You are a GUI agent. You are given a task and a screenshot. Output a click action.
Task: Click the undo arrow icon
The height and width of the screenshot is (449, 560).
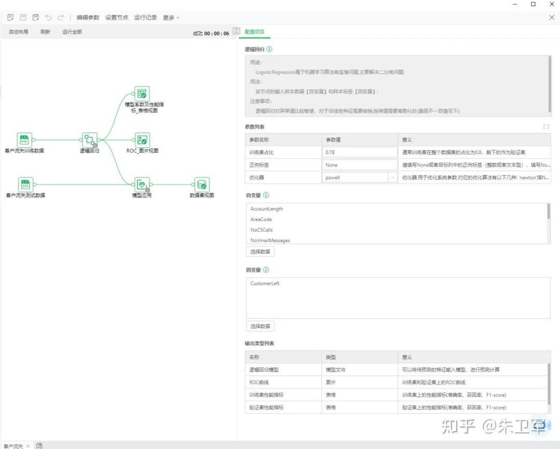tap(48, 17)
